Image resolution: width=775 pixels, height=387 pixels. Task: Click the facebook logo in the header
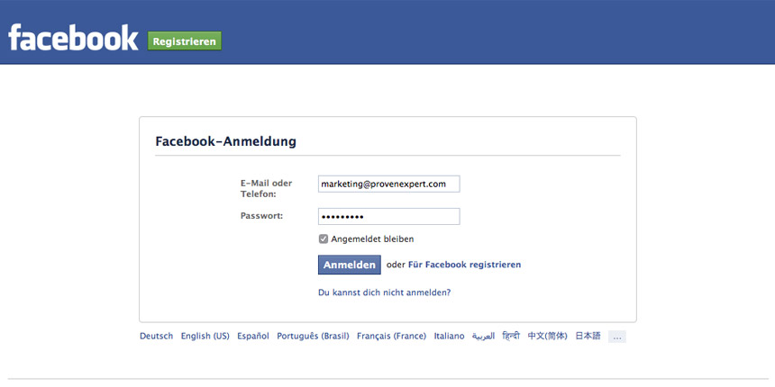(x=73, y=38)
